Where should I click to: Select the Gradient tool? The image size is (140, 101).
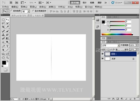[x=7, y=38]
